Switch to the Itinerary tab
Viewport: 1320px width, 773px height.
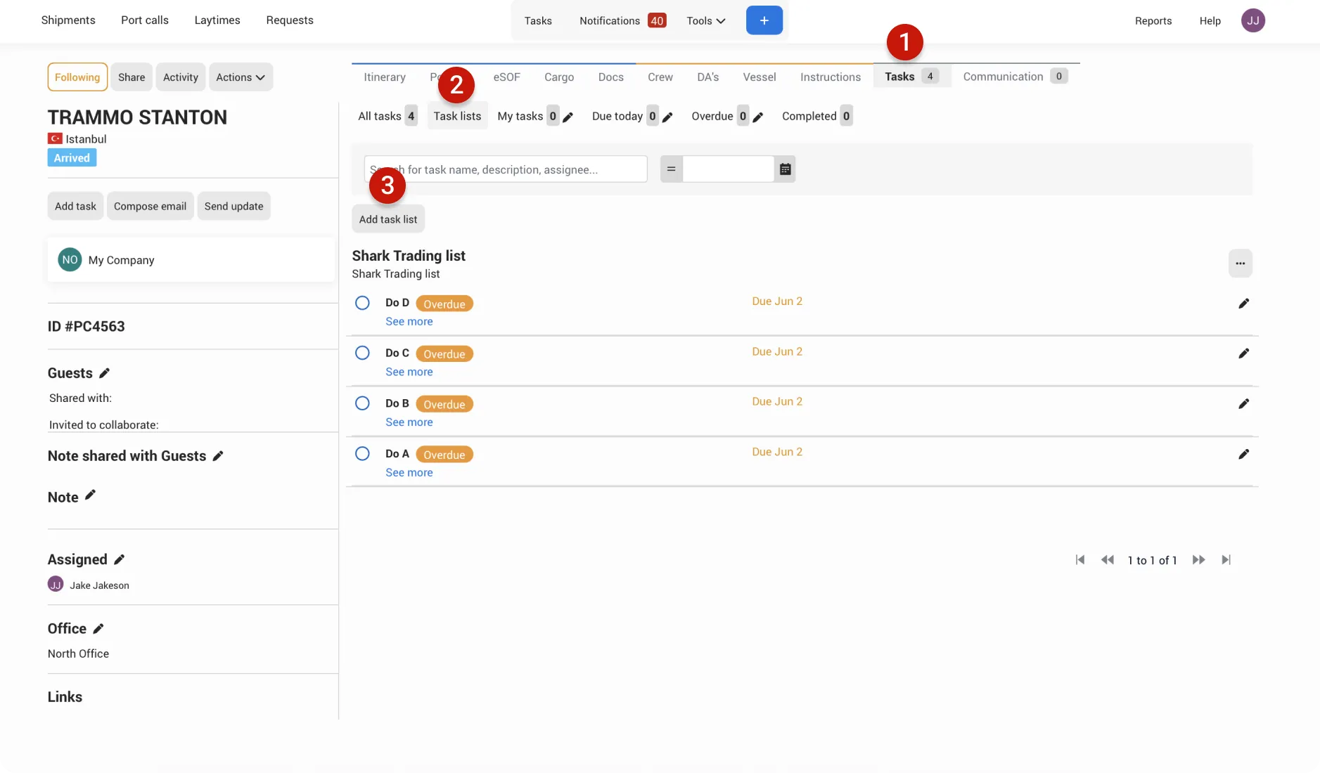coord(385,77)
